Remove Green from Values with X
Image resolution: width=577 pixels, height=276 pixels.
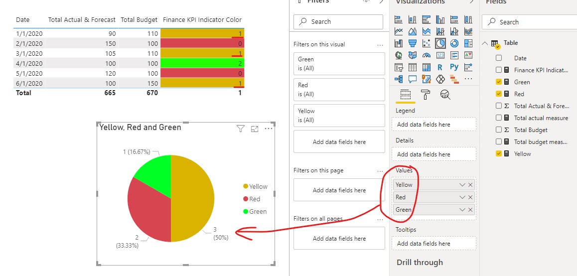470,210
